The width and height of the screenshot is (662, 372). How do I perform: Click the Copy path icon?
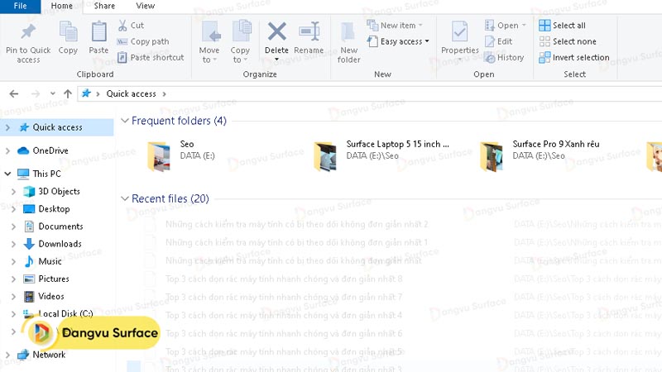pyautogui.click(x=122, y=41)
